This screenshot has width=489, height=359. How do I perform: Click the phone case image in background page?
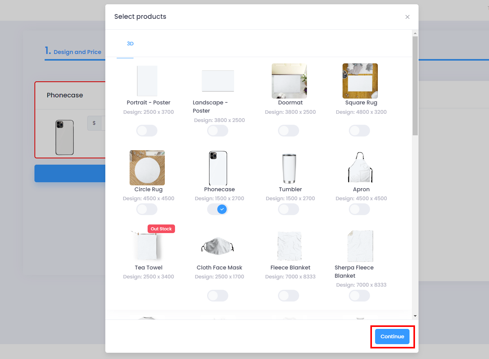[x=65, y=137]
